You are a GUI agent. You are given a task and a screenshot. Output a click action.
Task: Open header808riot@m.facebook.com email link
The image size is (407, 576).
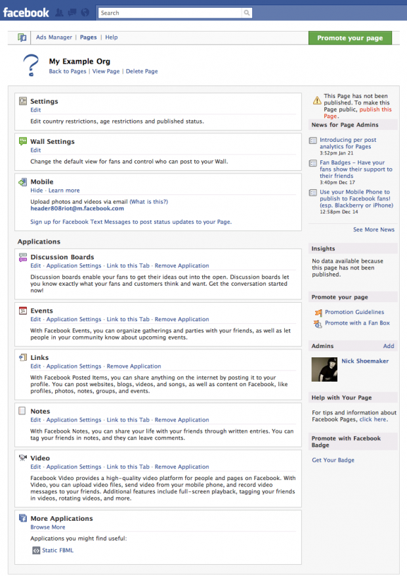pos(77,208)
